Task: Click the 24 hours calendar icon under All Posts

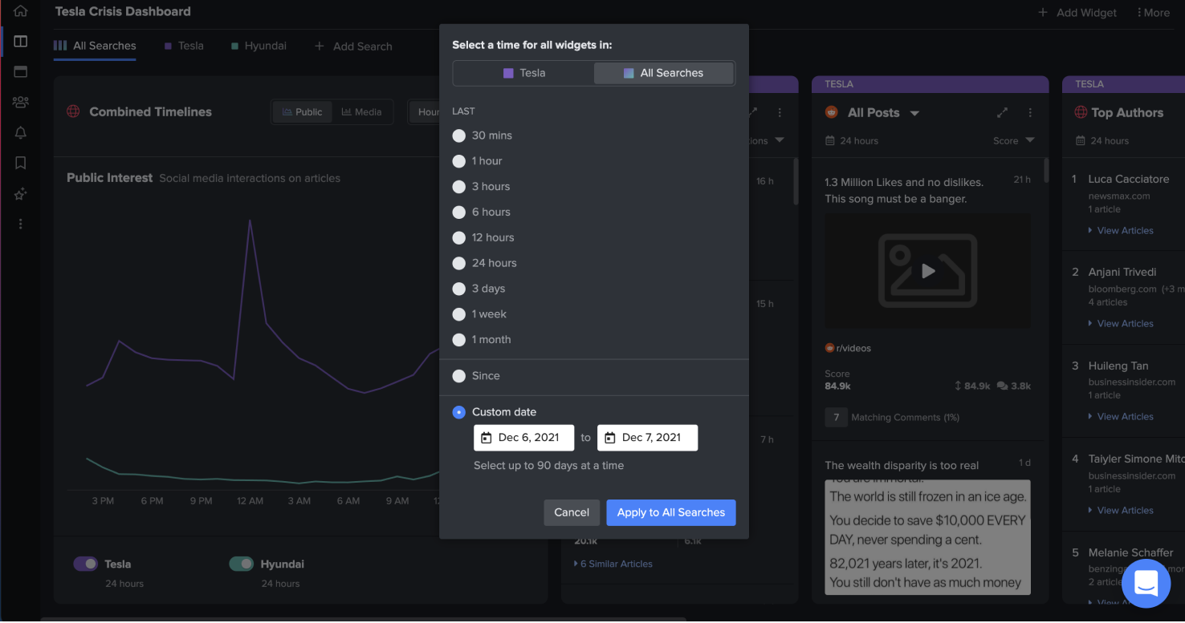Action: 829,140
